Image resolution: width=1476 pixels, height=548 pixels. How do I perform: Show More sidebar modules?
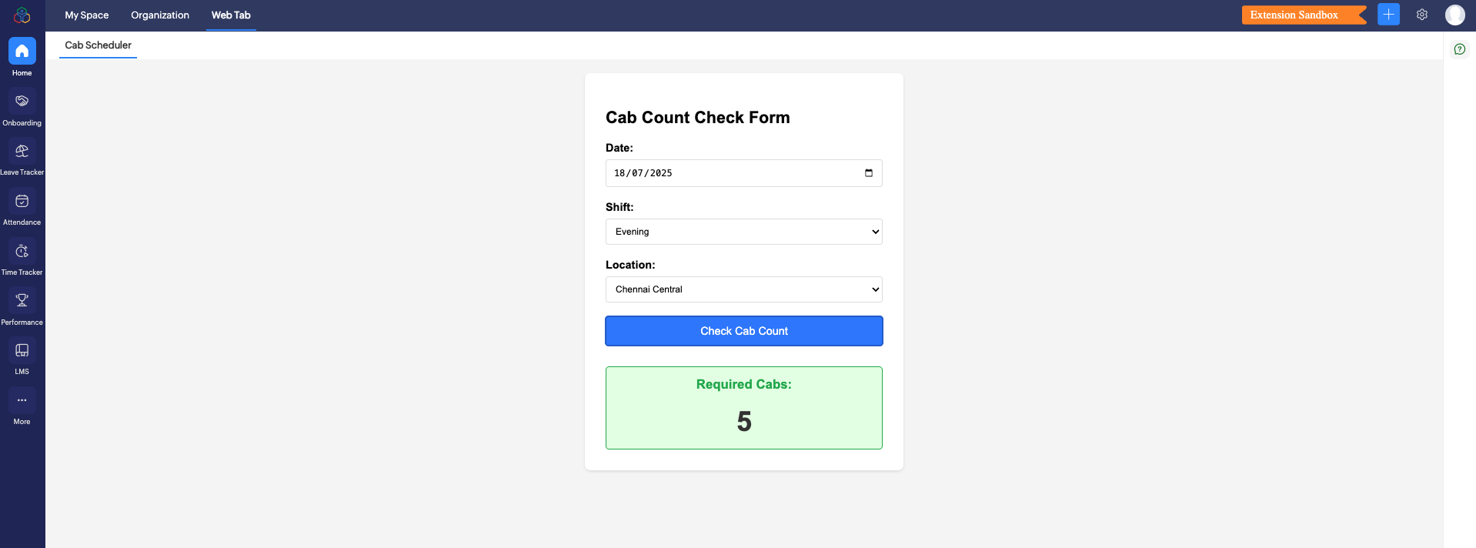pos(22,401)
